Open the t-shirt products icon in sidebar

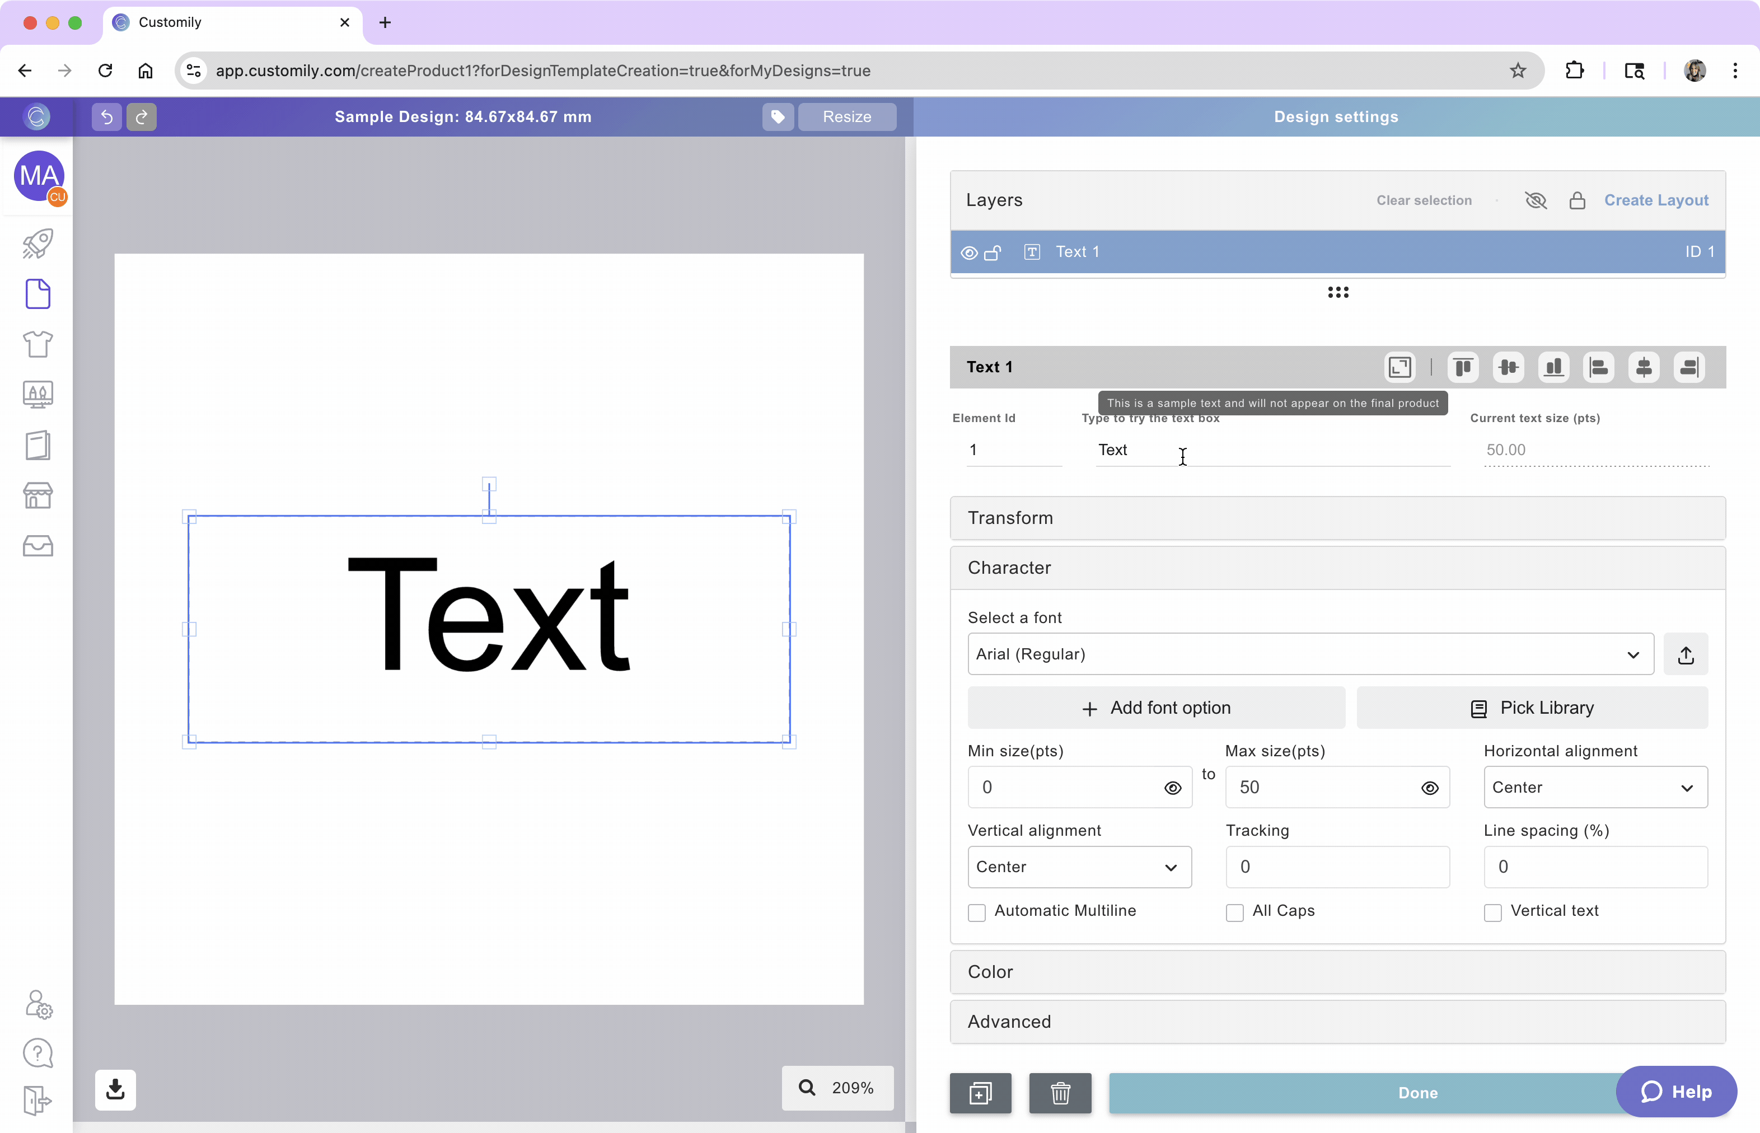click(38, 344)
